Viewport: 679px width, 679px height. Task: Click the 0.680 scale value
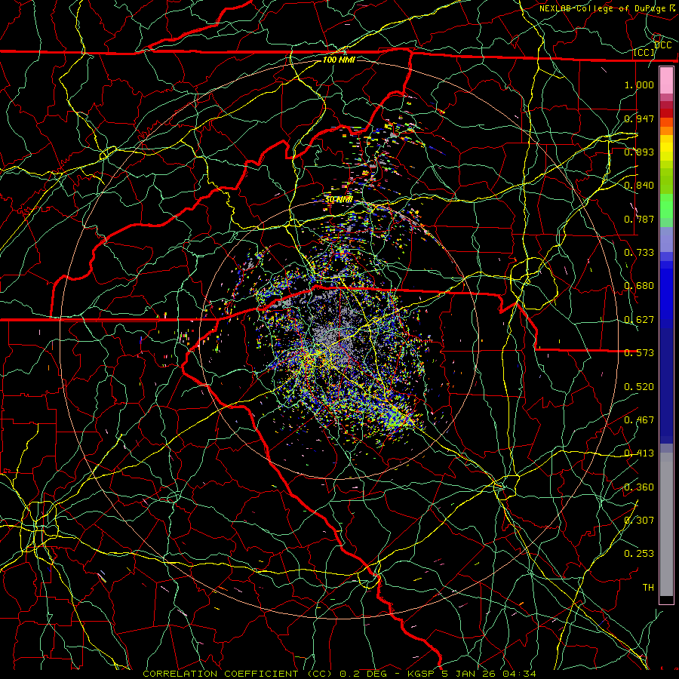tap(639, 286)
